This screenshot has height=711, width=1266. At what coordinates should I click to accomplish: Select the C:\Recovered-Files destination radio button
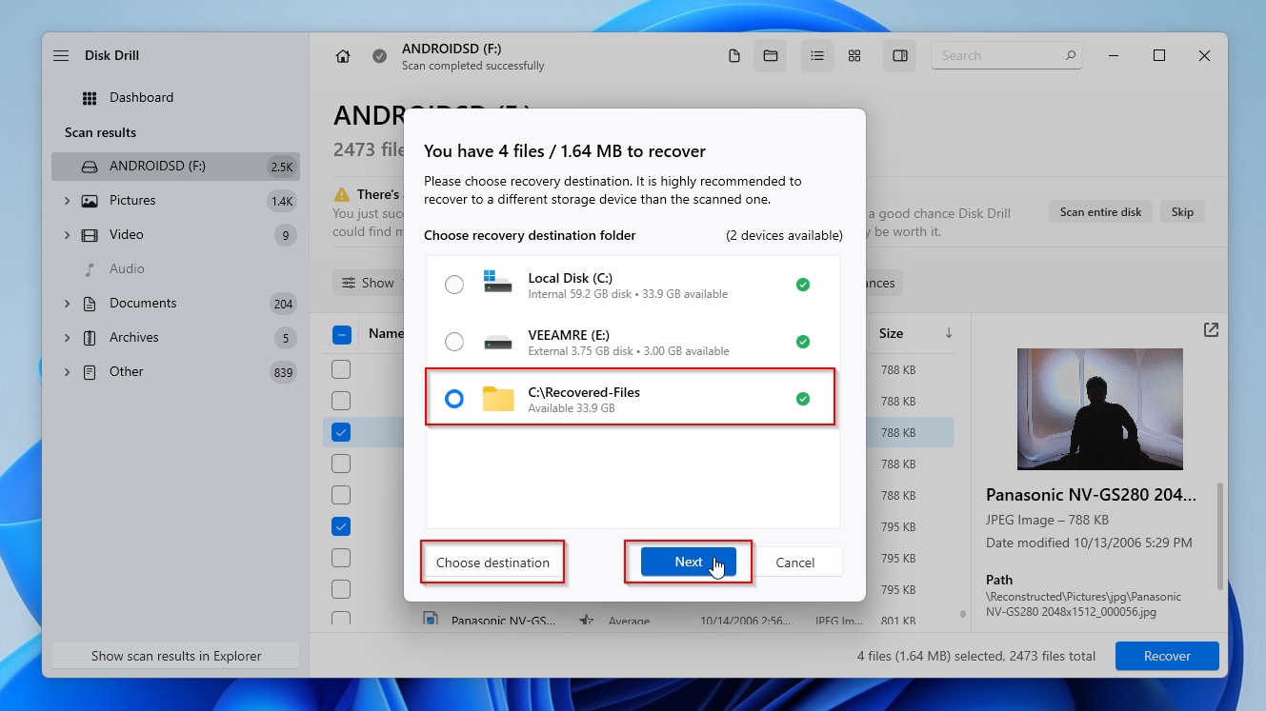(454, 400)
